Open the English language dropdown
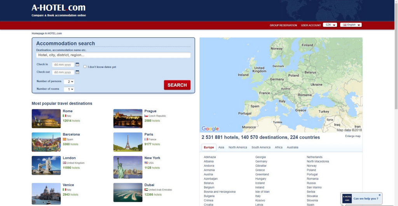 (351, 25)
